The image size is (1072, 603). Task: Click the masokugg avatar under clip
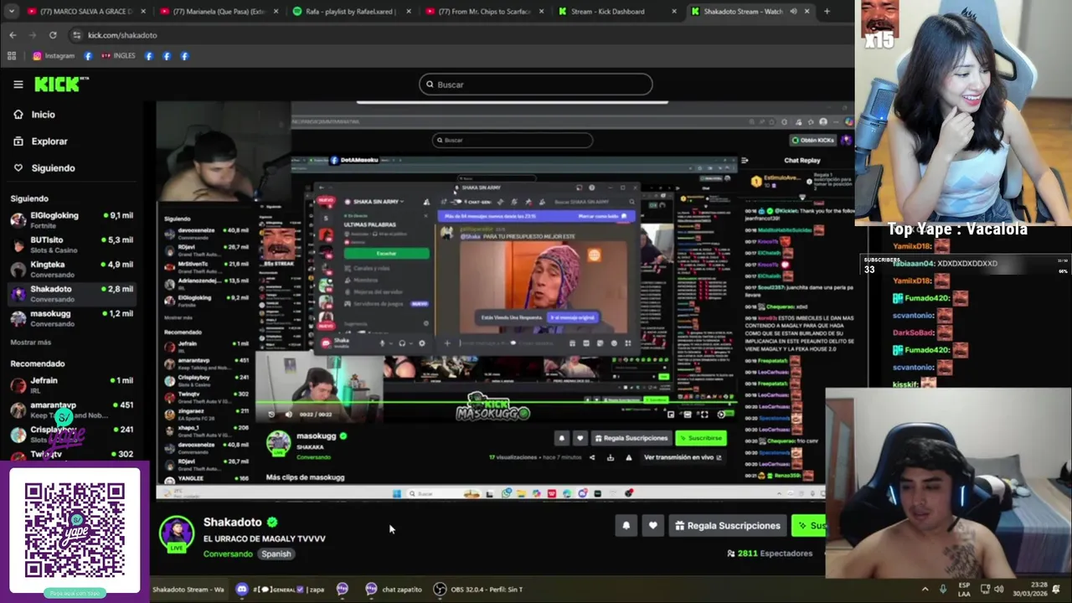pos(278,444)
